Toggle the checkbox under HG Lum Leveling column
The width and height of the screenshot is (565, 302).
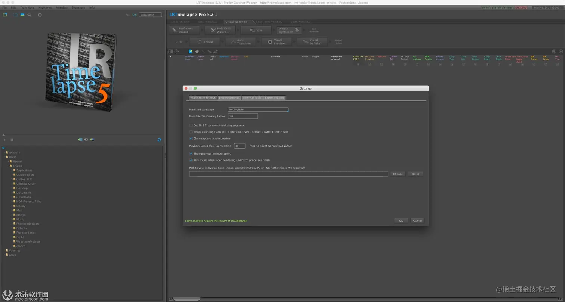pyautogui.click(x=370, y=64)
